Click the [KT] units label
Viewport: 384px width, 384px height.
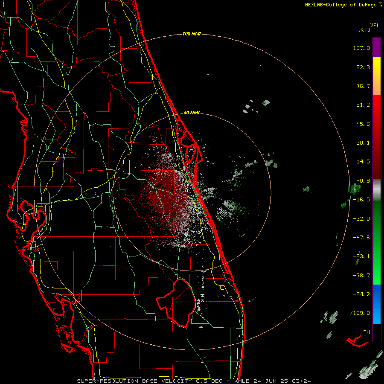[364, 29]
